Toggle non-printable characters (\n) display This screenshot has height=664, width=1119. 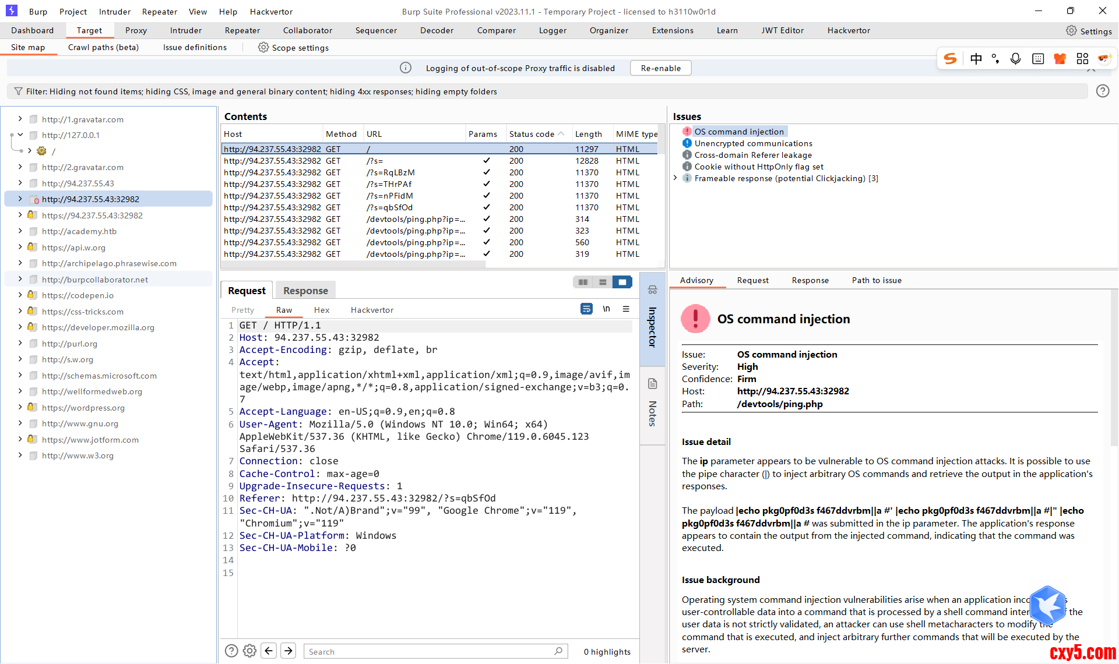click(x=606, y=309)
